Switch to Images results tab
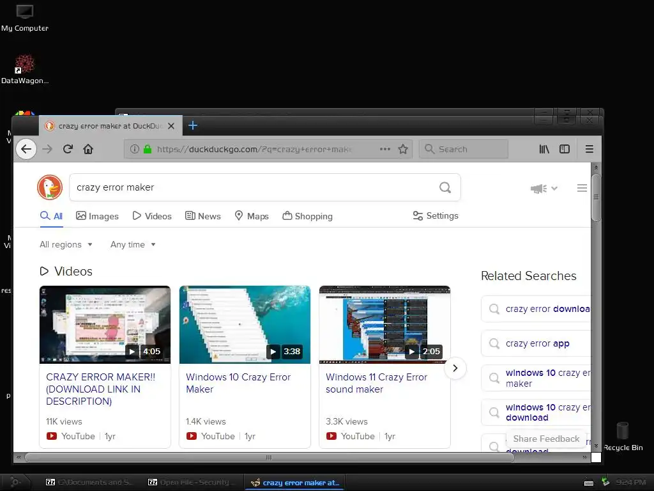654x491 pixels. (x=97, y=216)
